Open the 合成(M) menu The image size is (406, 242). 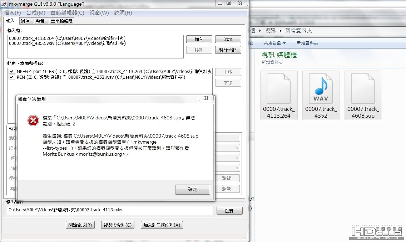[x=36, y=13]
